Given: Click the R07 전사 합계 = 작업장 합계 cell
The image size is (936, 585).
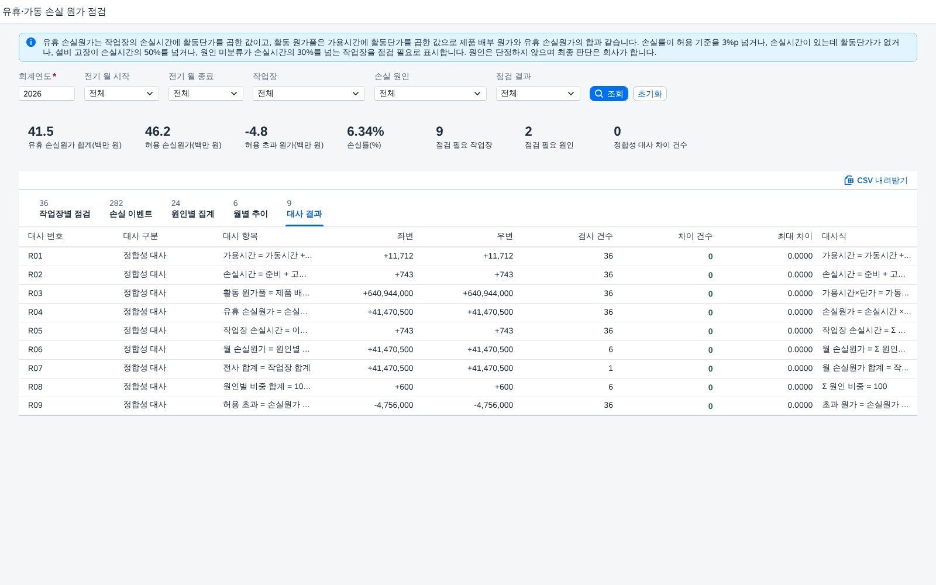Looking at the screenshot, I should click(267, 368).
